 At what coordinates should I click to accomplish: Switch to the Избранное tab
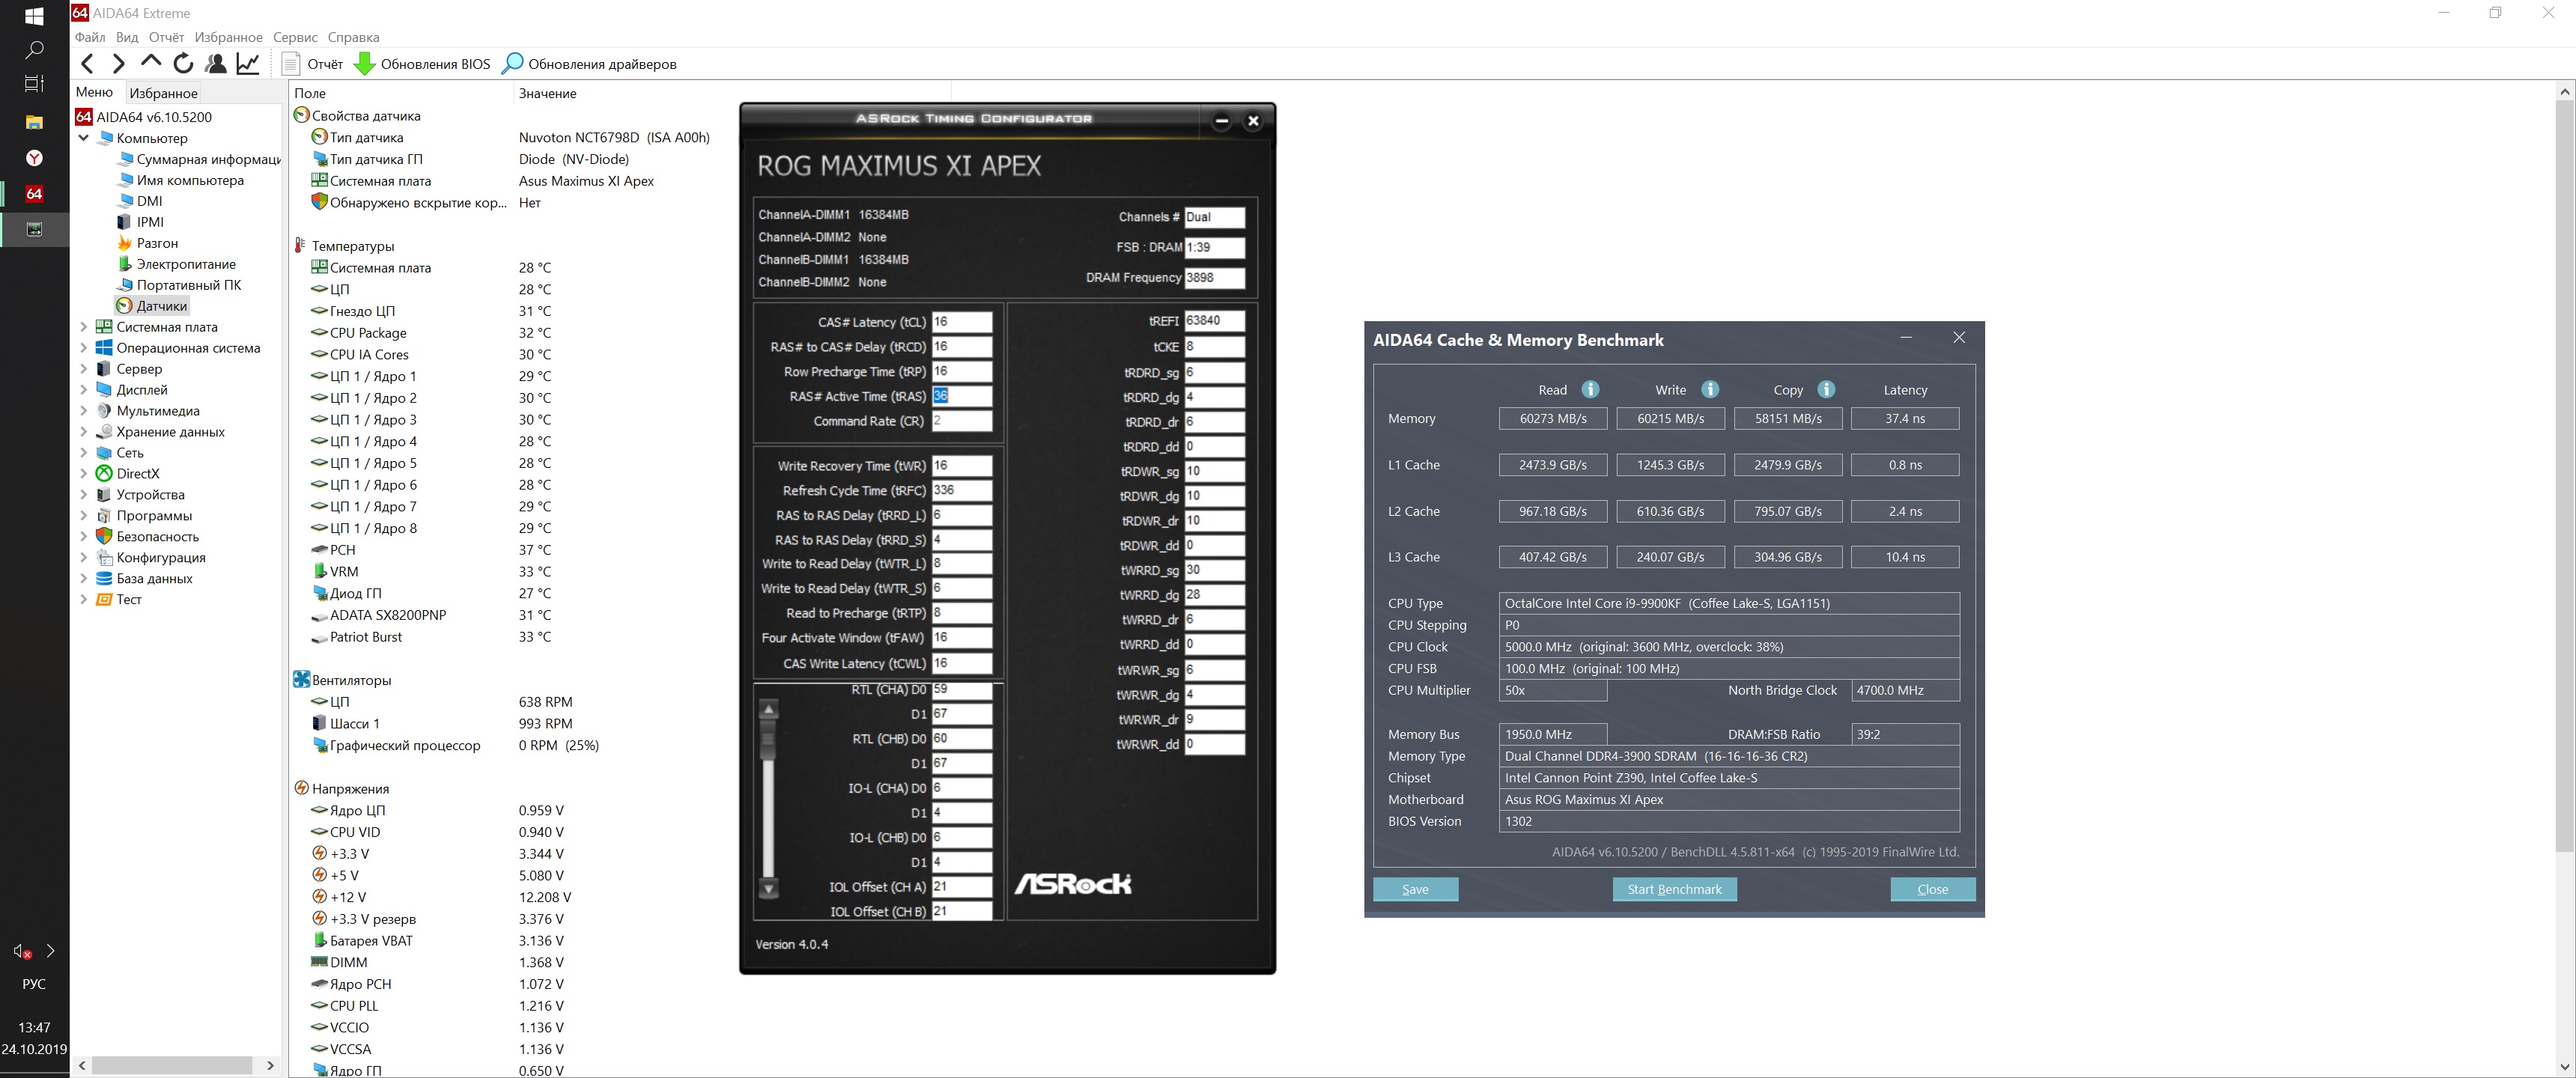pyautogui.click(x=164, y=93)
